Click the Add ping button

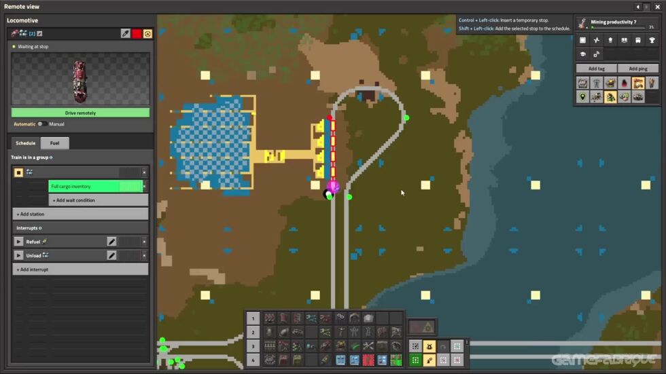pyautogui.click(x=638, y=69)
